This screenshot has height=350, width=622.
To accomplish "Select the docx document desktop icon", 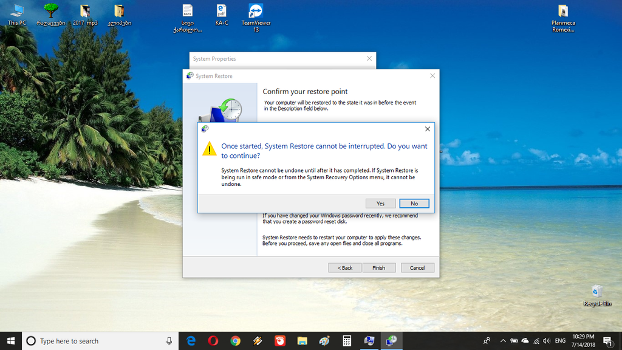I will pos(187,18).
